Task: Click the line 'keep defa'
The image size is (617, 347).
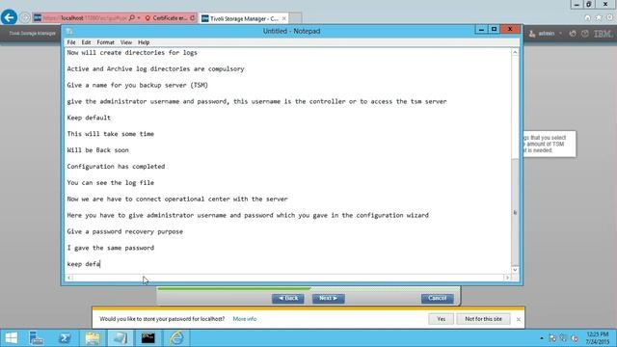Action: [84, 264]
